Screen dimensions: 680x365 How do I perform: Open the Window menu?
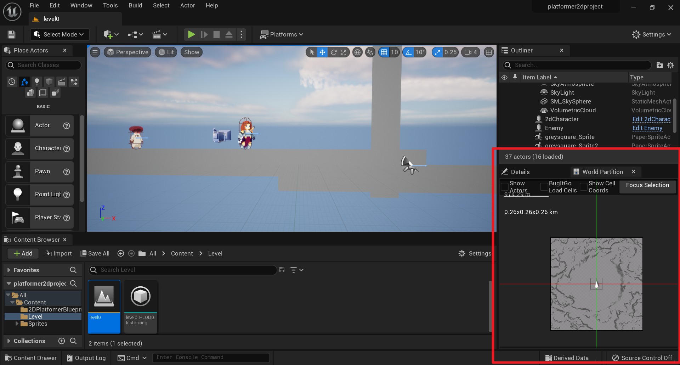pos(81,5)
